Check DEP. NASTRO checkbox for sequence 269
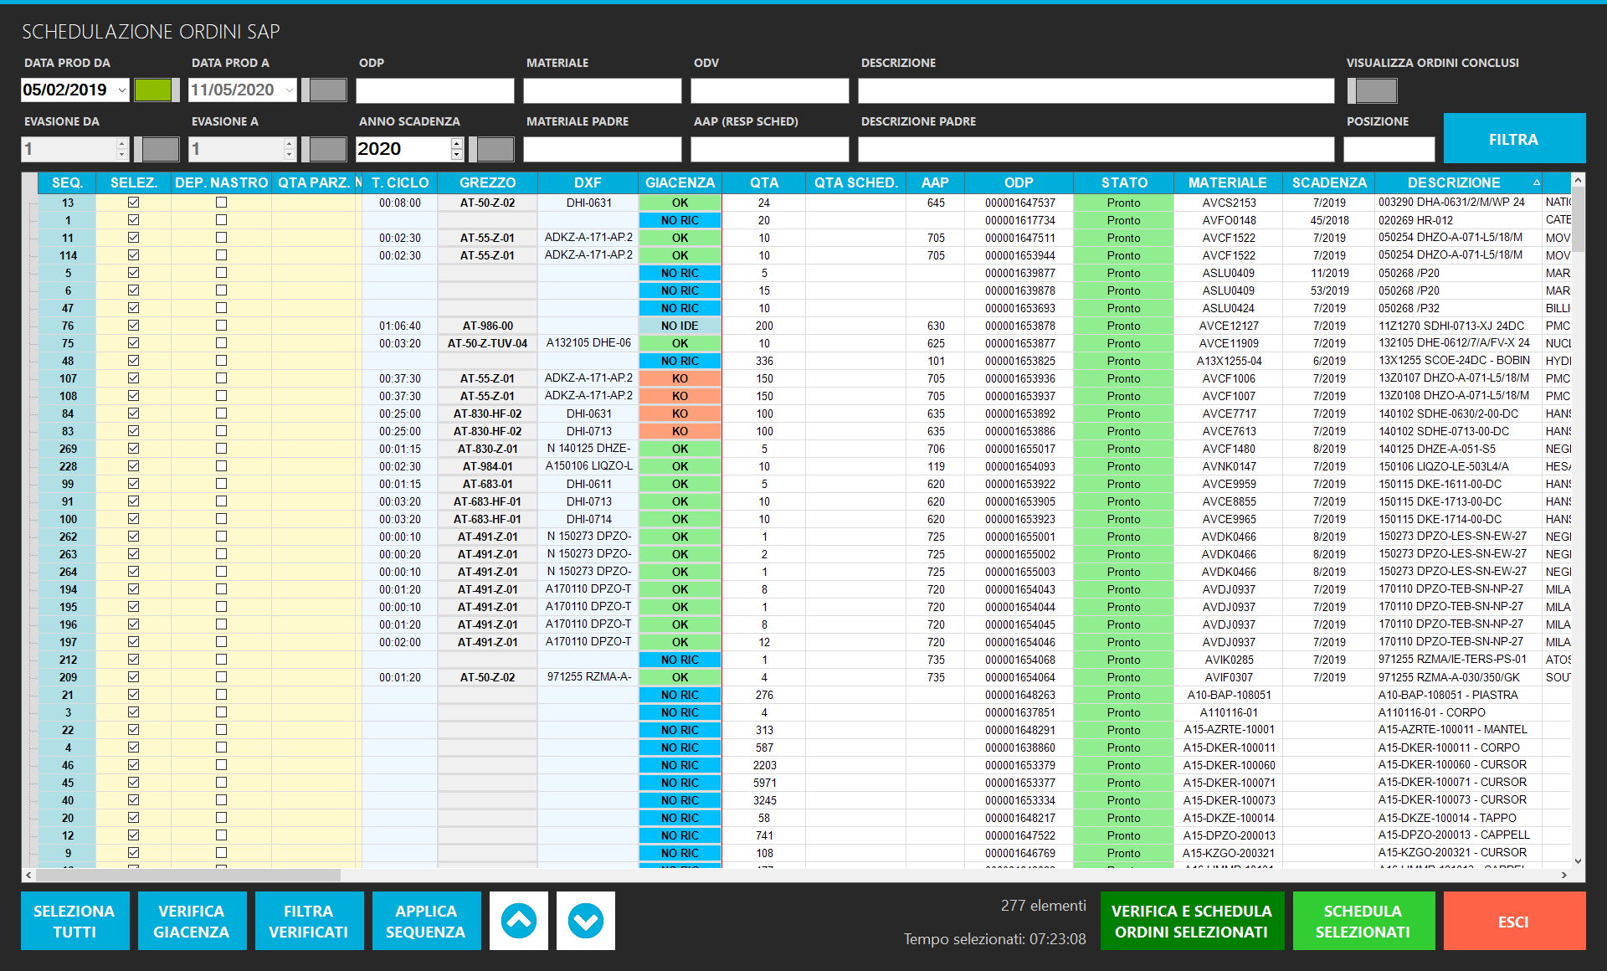1607x971 pixels. click(x=221, y=449)
